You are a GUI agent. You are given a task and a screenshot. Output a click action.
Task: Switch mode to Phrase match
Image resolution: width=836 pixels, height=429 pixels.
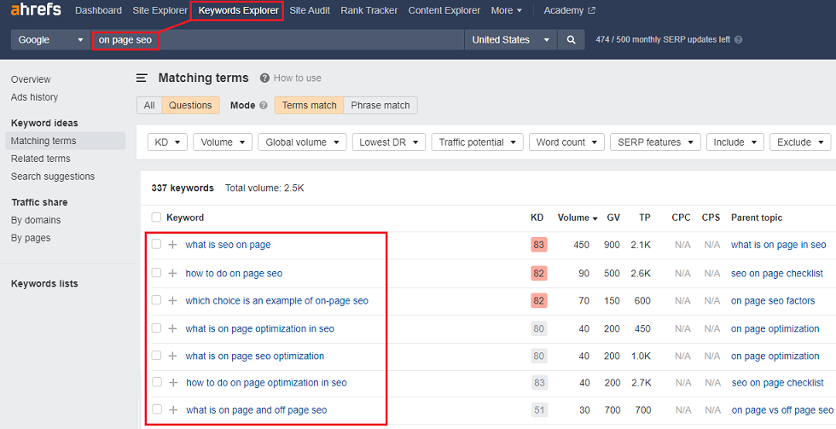380,106
